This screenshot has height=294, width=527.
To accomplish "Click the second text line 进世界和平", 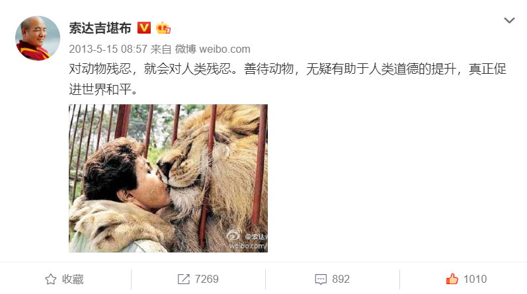I will click(103, 90).
